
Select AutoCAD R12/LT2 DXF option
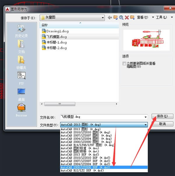[104, 170]
